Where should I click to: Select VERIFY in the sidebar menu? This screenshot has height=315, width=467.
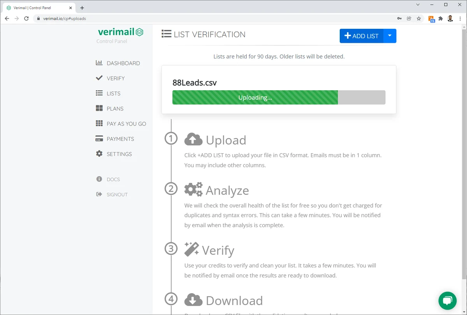point(116,78)
